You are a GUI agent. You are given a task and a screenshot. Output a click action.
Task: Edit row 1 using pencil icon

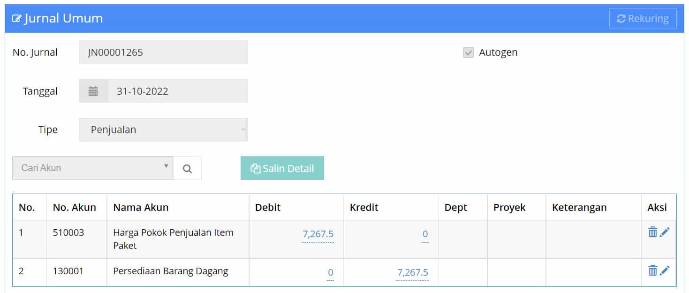point(665,232)
